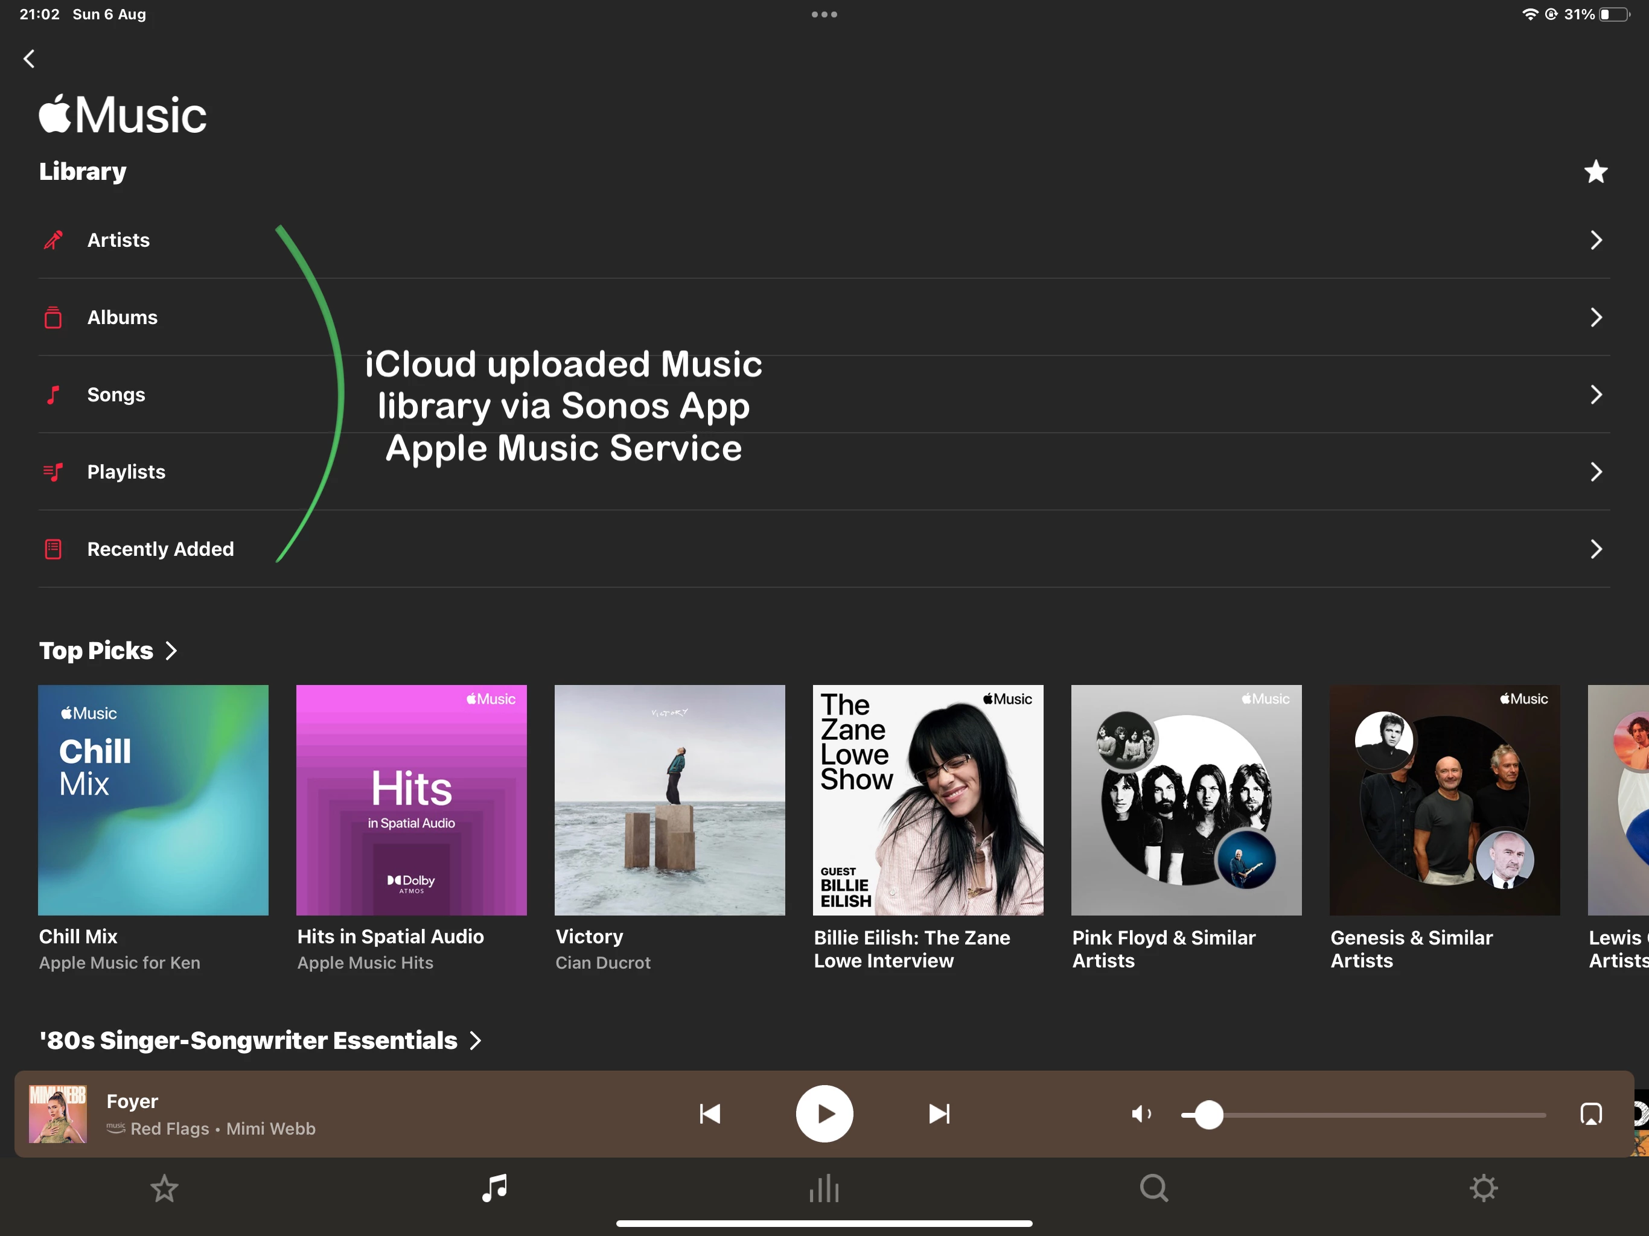Open the Chill Mix thumbnail
The image size is (1649, 1236).
[x=153, y=800]
